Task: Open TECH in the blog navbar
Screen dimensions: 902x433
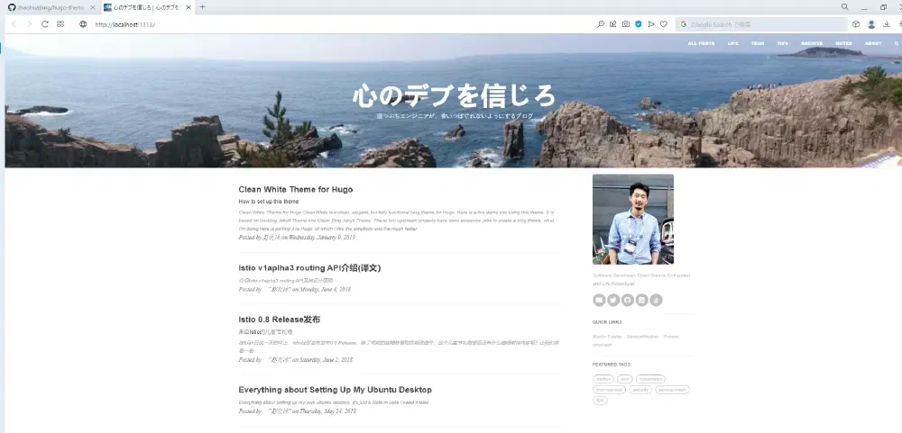Action: (758, 43)
